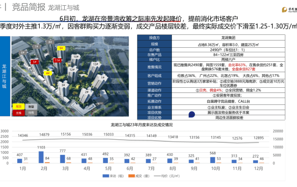Click the 业主私宴 / 业主生日会 cell

[x=228, y=108]
